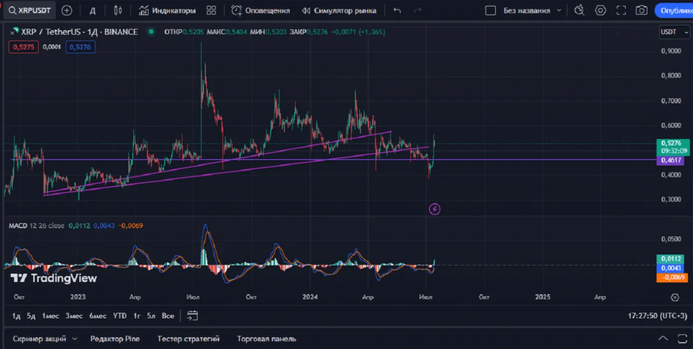Open the indicator templates grid icon
Screen dimensions: 693x349
coord(211,10)
